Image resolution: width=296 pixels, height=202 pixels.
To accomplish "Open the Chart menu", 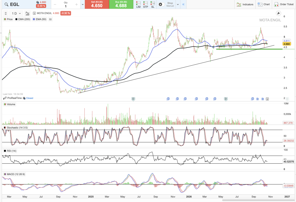I will [x=264, y=4].
